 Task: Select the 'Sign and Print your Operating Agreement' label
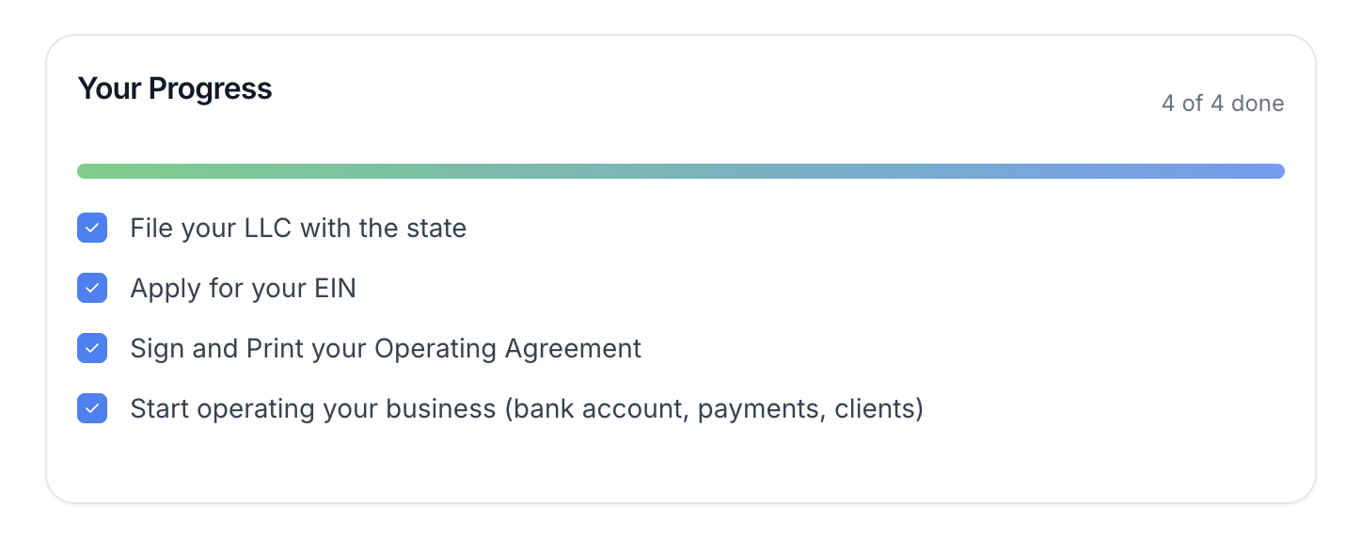pos(386,348)
